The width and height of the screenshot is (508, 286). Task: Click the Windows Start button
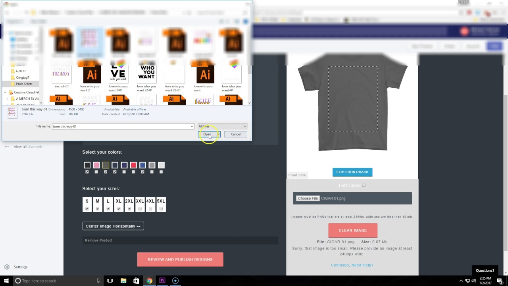click(x=6, y=281)
